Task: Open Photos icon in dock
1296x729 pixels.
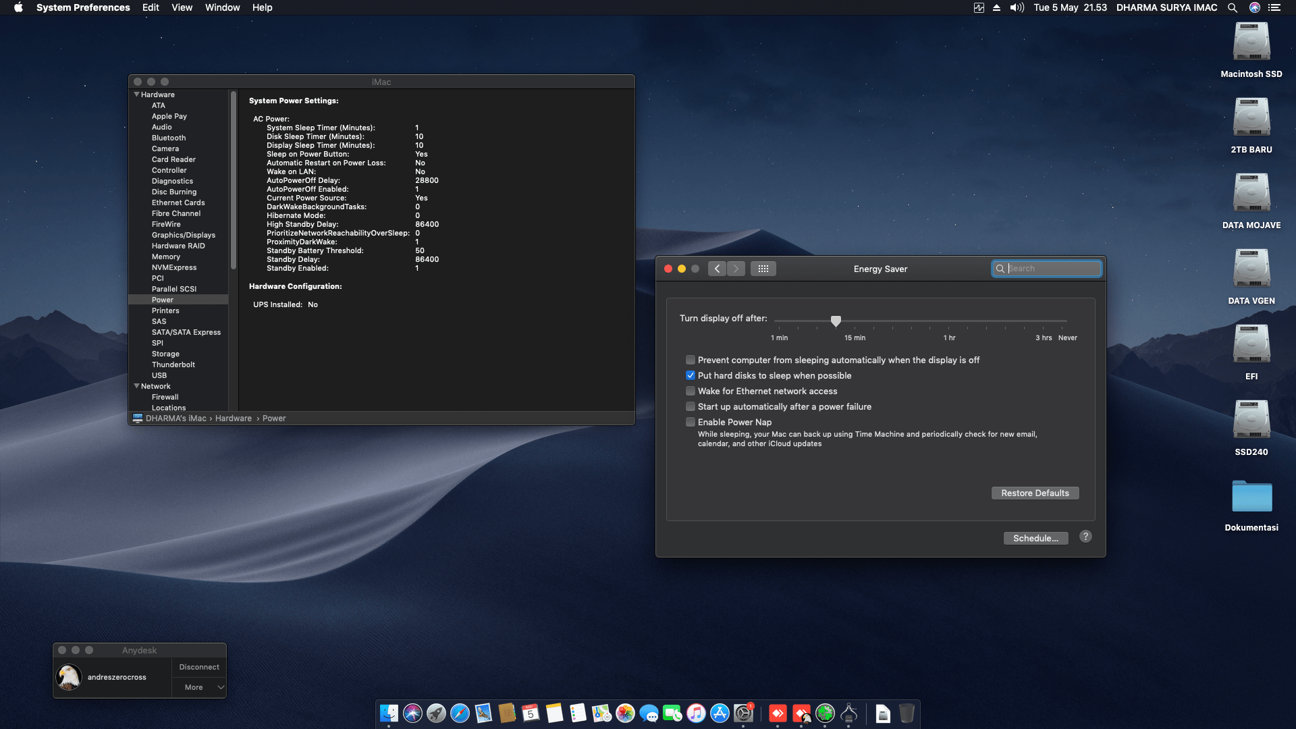Action: click(625, 713)
